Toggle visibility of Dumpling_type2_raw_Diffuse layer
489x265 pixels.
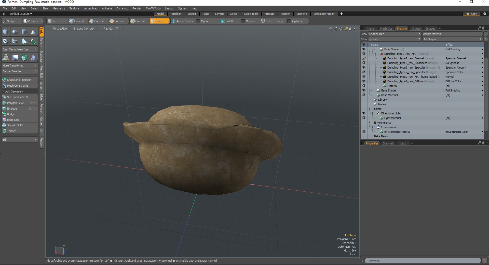pyautogui.click(x=364, y=81)
